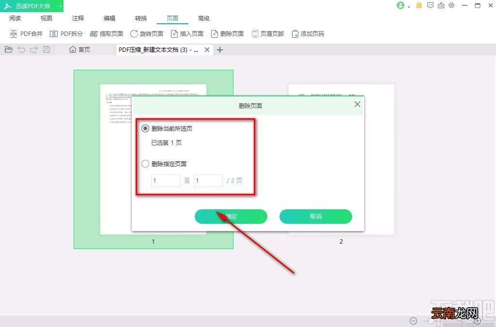Click 提取页面 extract pages tool
This screenshot has height=327, width=496.
106,33
